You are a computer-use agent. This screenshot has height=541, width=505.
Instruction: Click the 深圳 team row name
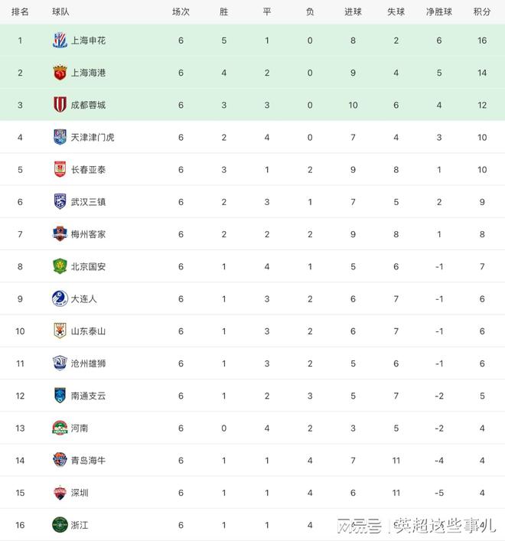click(x=80, y=493)
